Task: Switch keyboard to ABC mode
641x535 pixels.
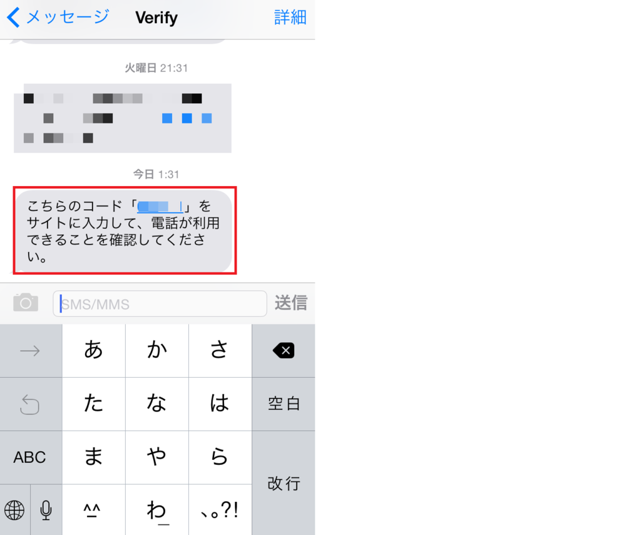Action: (x=31, y=457)
